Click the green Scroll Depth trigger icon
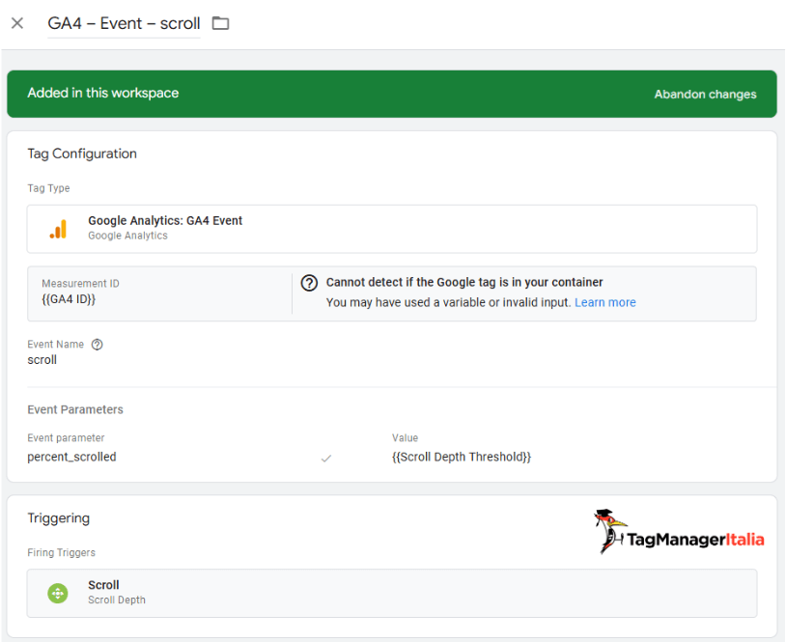Screen dimensions: 786x642 point(58,594)
